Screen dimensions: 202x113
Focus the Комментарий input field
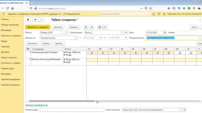point(72,110)
